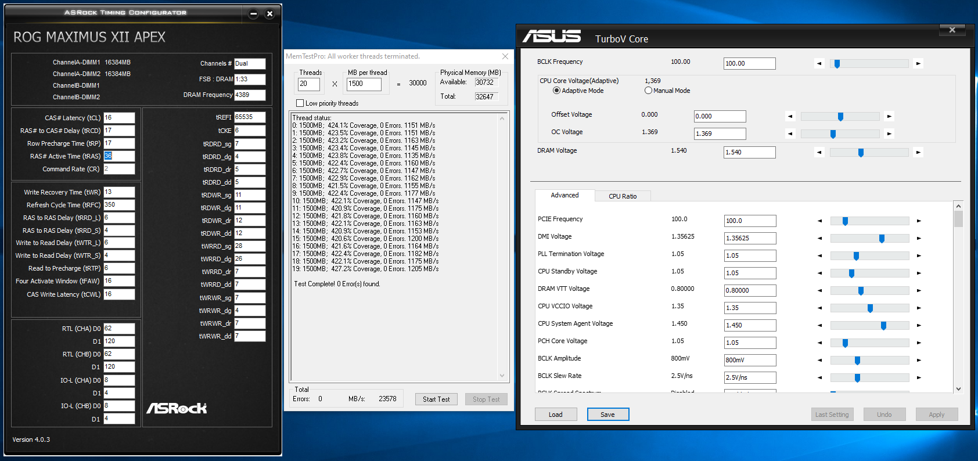Screen dimensions: 978x461
Task: Minimize the ASRock Timing Configurator window
Action: coord(253,14)
